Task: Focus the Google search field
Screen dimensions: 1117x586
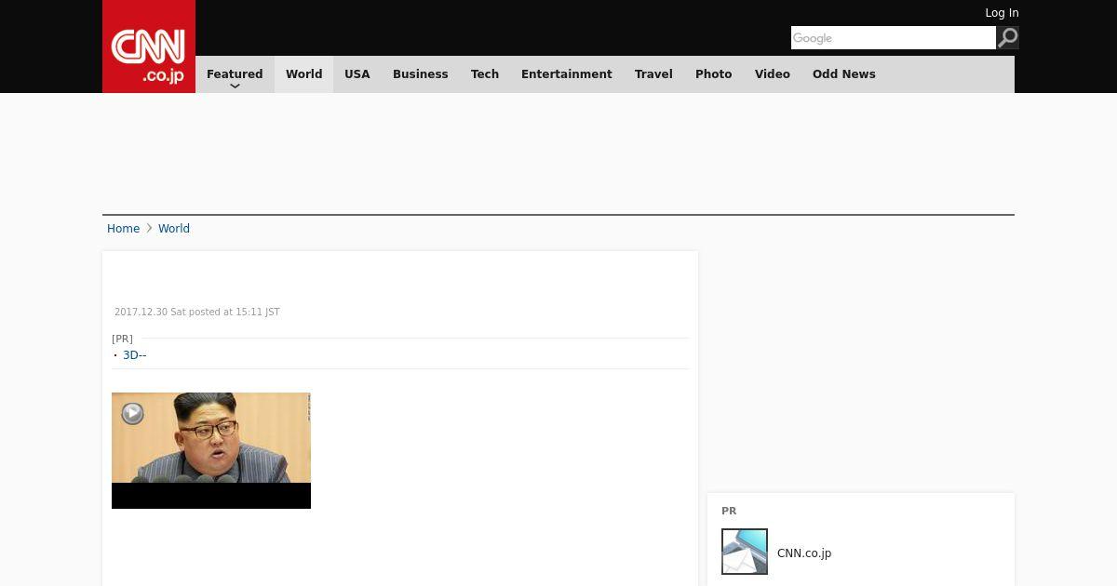Action: click(894, 38)
